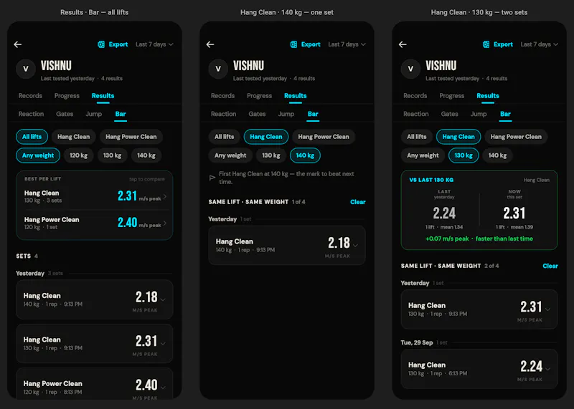
Task: Tap 'SETS 4' heading in all lifts screen
Action: pos(27,256)
